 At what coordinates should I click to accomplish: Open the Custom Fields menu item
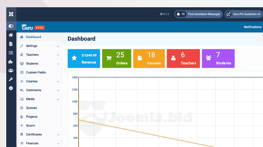pos(36,73)
